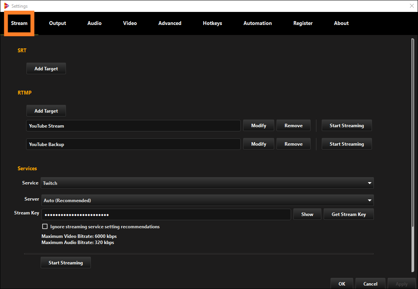
Task: Select the YouTube Backup target field
Action: point(133,144)
